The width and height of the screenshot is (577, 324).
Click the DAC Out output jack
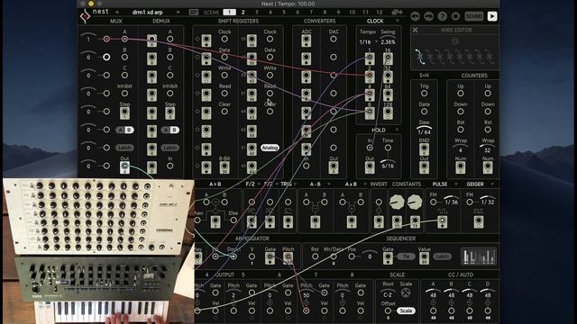pos(334,166)
